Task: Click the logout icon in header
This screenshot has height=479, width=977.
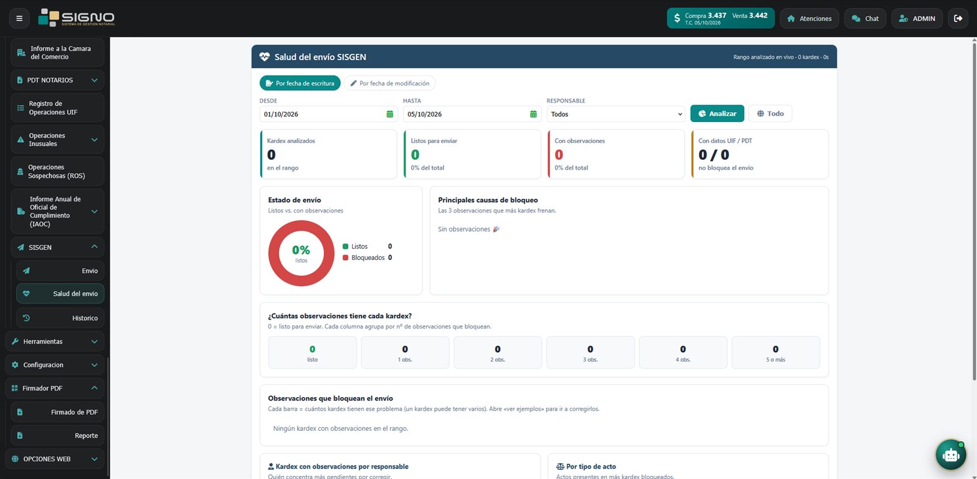Action: click(x=958, y=18)
